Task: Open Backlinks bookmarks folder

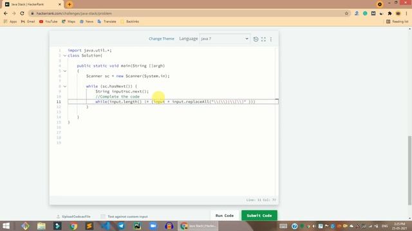Action: coord(129,21)
